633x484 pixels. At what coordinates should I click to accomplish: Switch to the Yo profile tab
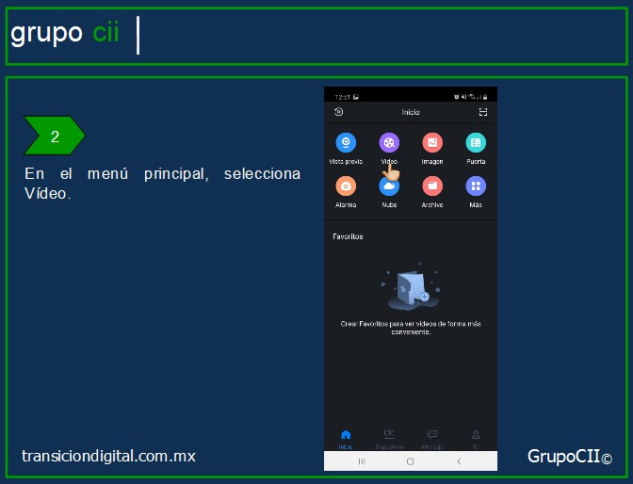click(476, 438)
